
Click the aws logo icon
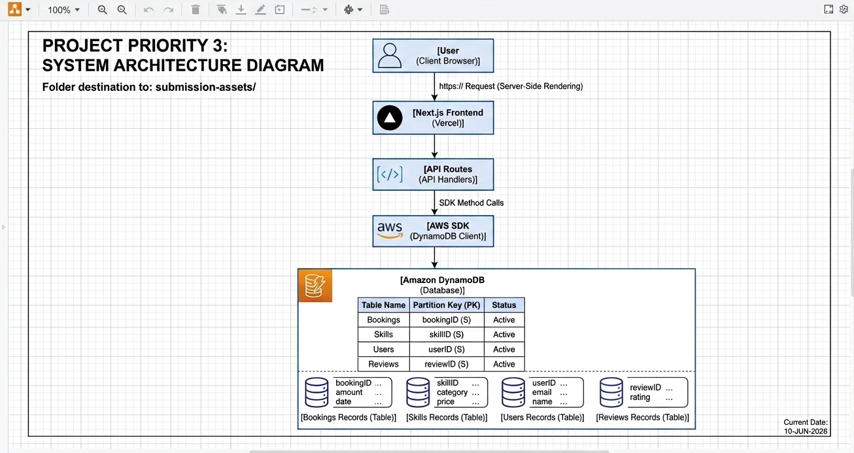[390, 231]
